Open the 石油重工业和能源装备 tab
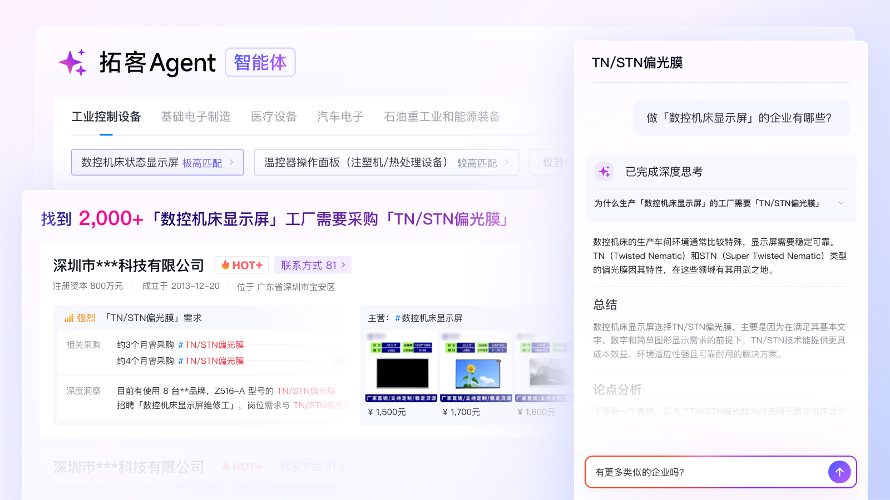The height and width of the screenshot is (500, 890). point(442,117)
